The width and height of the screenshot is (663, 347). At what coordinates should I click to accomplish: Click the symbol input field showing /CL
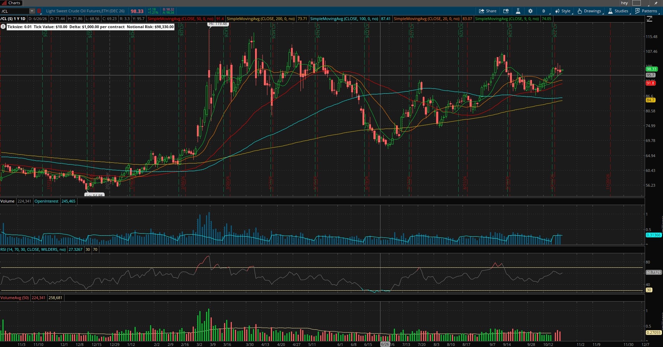(x=15, y=11)
